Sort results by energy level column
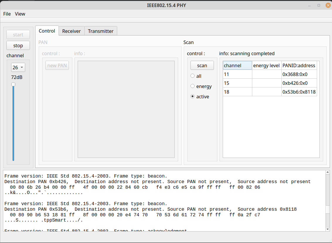The width and height of the screenshot is (332, 243). pyautogui.click(x=266, y=65)
